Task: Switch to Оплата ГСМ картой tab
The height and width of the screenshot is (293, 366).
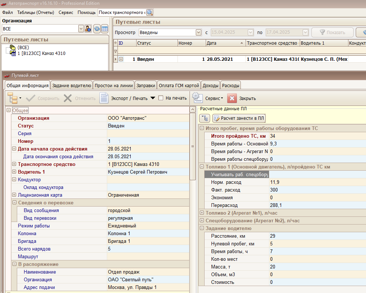Action: pyautogui.click(x=179, y=85)
